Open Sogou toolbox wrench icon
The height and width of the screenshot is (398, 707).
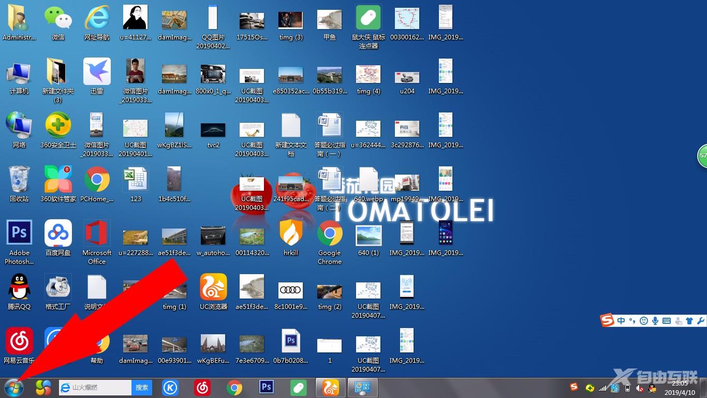point(700,321)
